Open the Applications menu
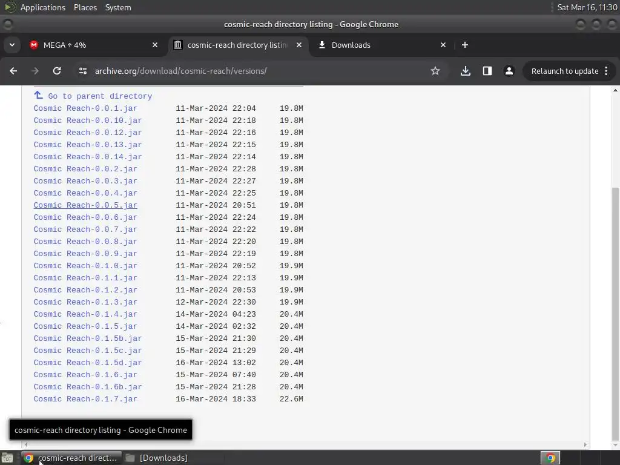620x465 pixels. 43,7
